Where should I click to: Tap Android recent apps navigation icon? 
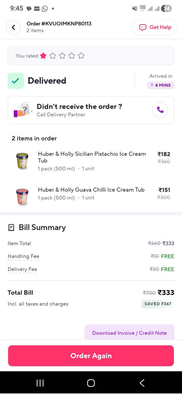(x=40, y=383)
